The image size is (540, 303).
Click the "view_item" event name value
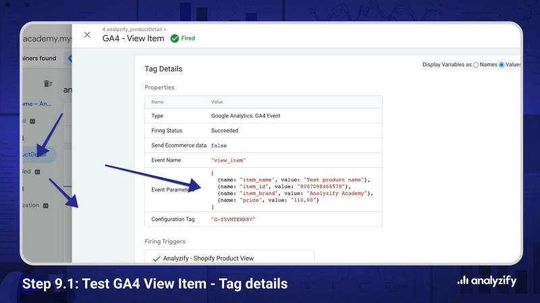point(228,160)
